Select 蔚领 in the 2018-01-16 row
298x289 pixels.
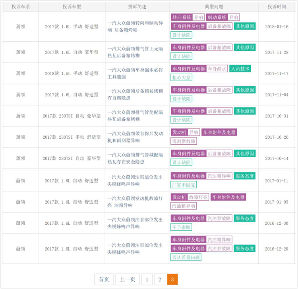point(21,27)
